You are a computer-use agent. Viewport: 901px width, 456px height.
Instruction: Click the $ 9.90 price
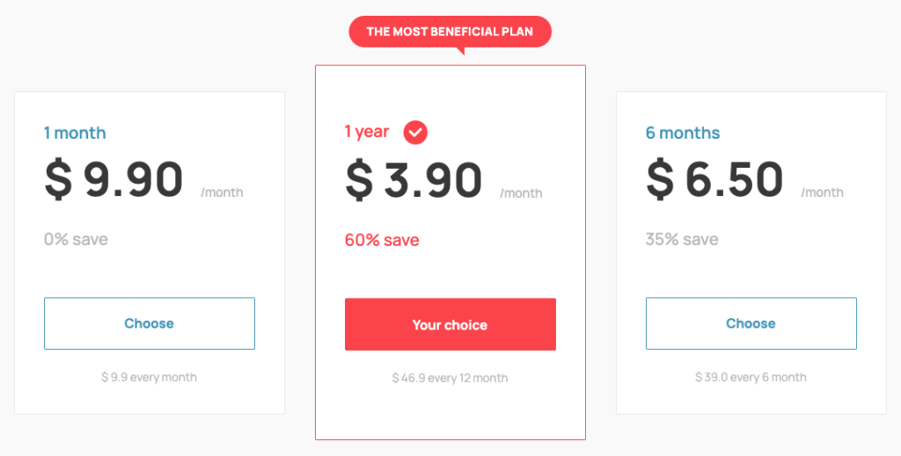coord(114,180)
